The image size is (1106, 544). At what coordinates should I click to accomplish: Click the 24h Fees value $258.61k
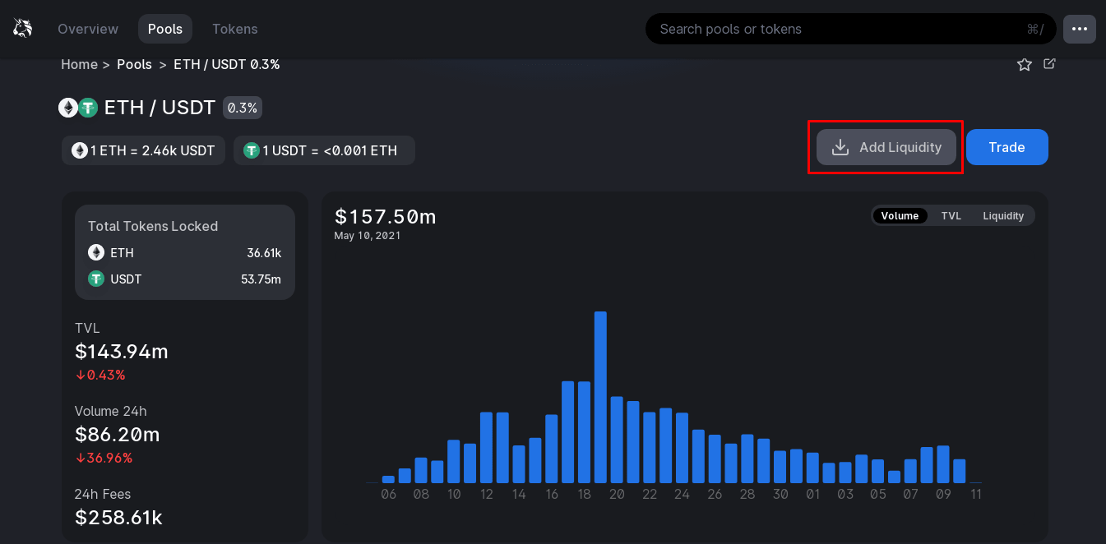point(118,518)
